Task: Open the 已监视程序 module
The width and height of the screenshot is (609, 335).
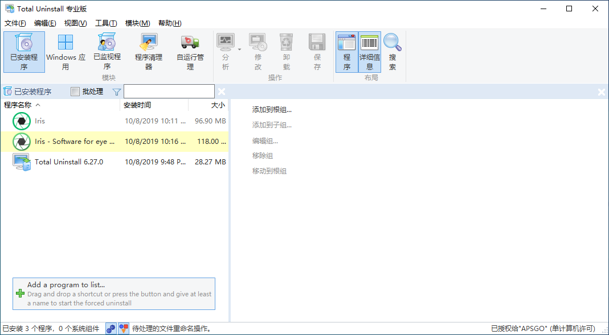Action: (107, 52)
